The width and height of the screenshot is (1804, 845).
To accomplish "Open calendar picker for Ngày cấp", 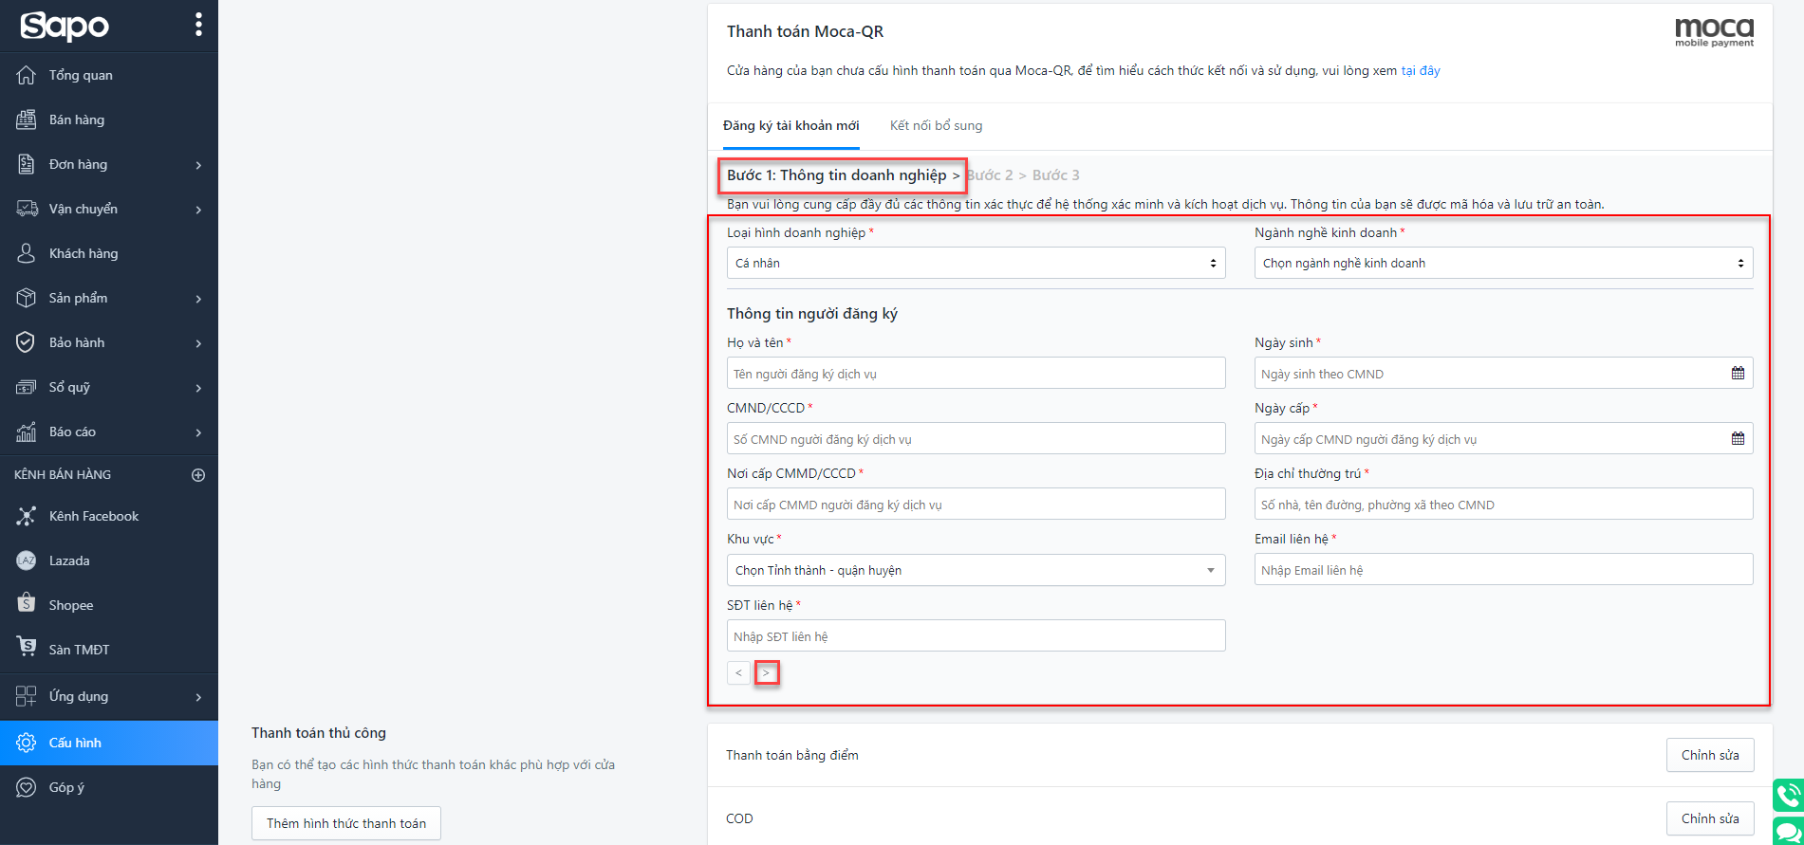I will pyautogui.click(x=1738, y=439).
